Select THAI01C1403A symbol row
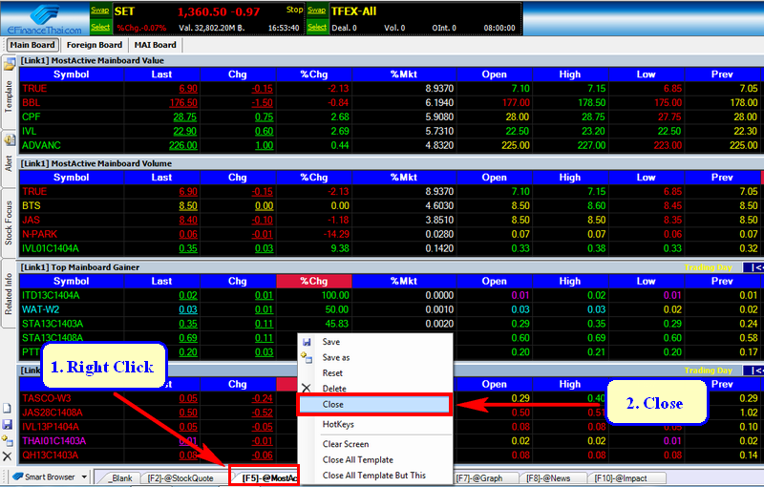The image size is (764, 487). pos(53,441)
